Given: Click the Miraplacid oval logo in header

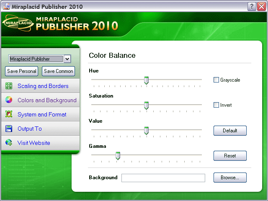Looking at the screenshot, I should point(18,23).
